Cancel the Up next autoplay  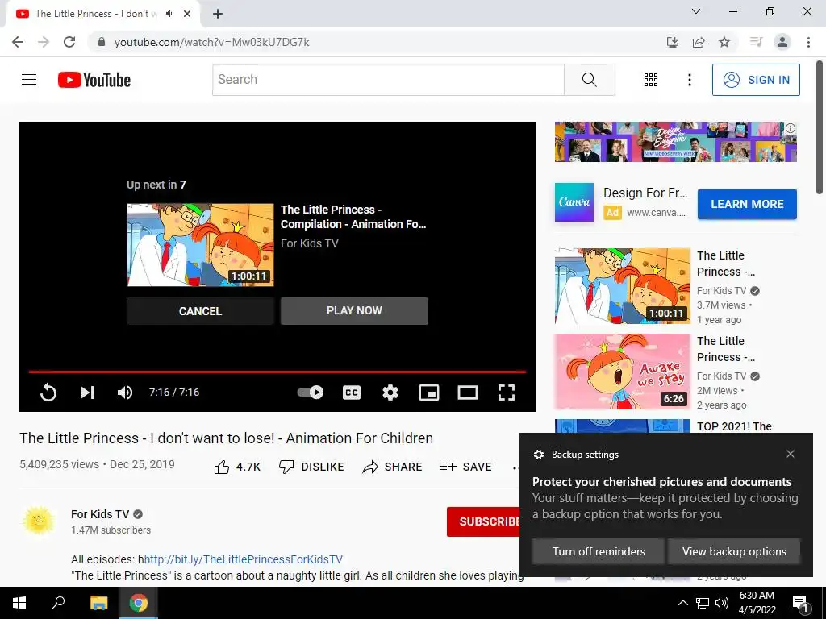[200, 311]
